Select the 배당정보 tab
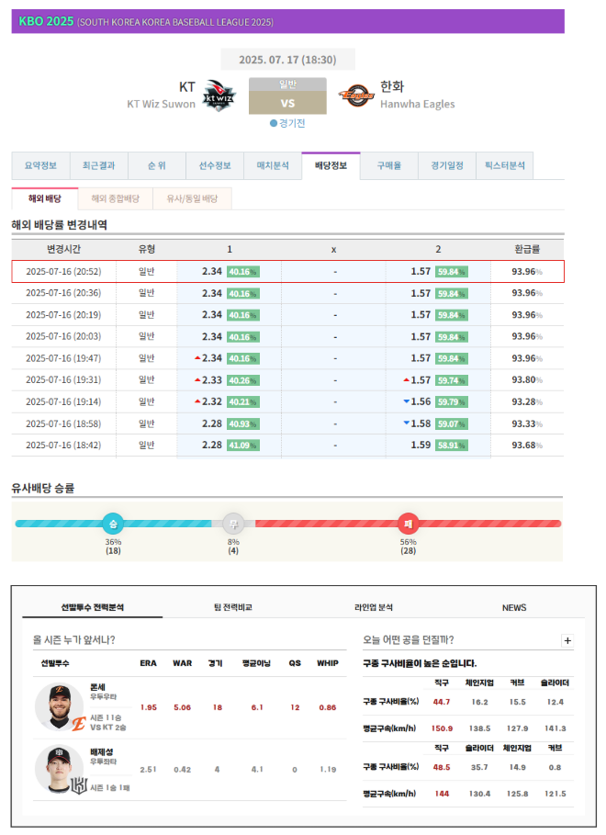 (x=331, y=165)
